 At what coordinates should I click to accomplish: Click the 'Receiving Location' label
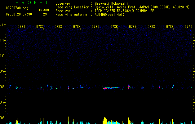72,7
